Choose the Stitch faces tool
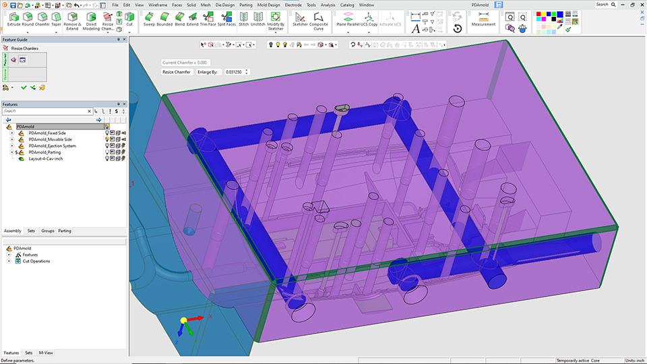 244,20
